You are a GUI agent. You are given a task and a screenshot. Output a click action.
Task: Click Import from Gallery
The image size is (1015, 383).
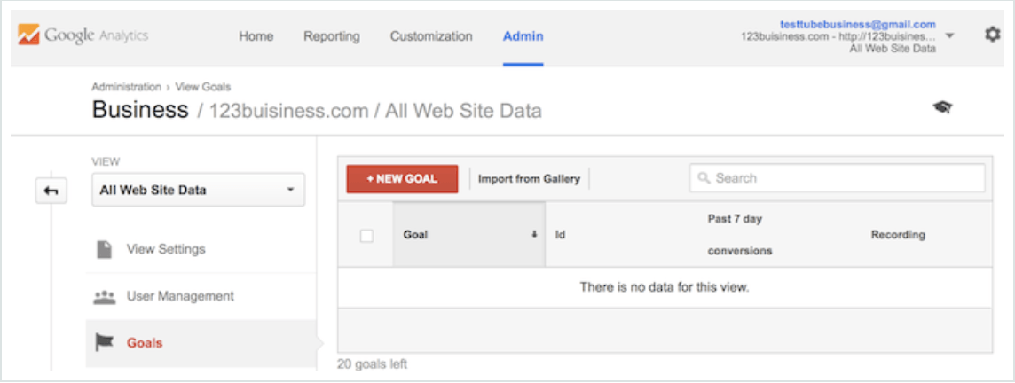pyautogui.click(x=529, y=179)
